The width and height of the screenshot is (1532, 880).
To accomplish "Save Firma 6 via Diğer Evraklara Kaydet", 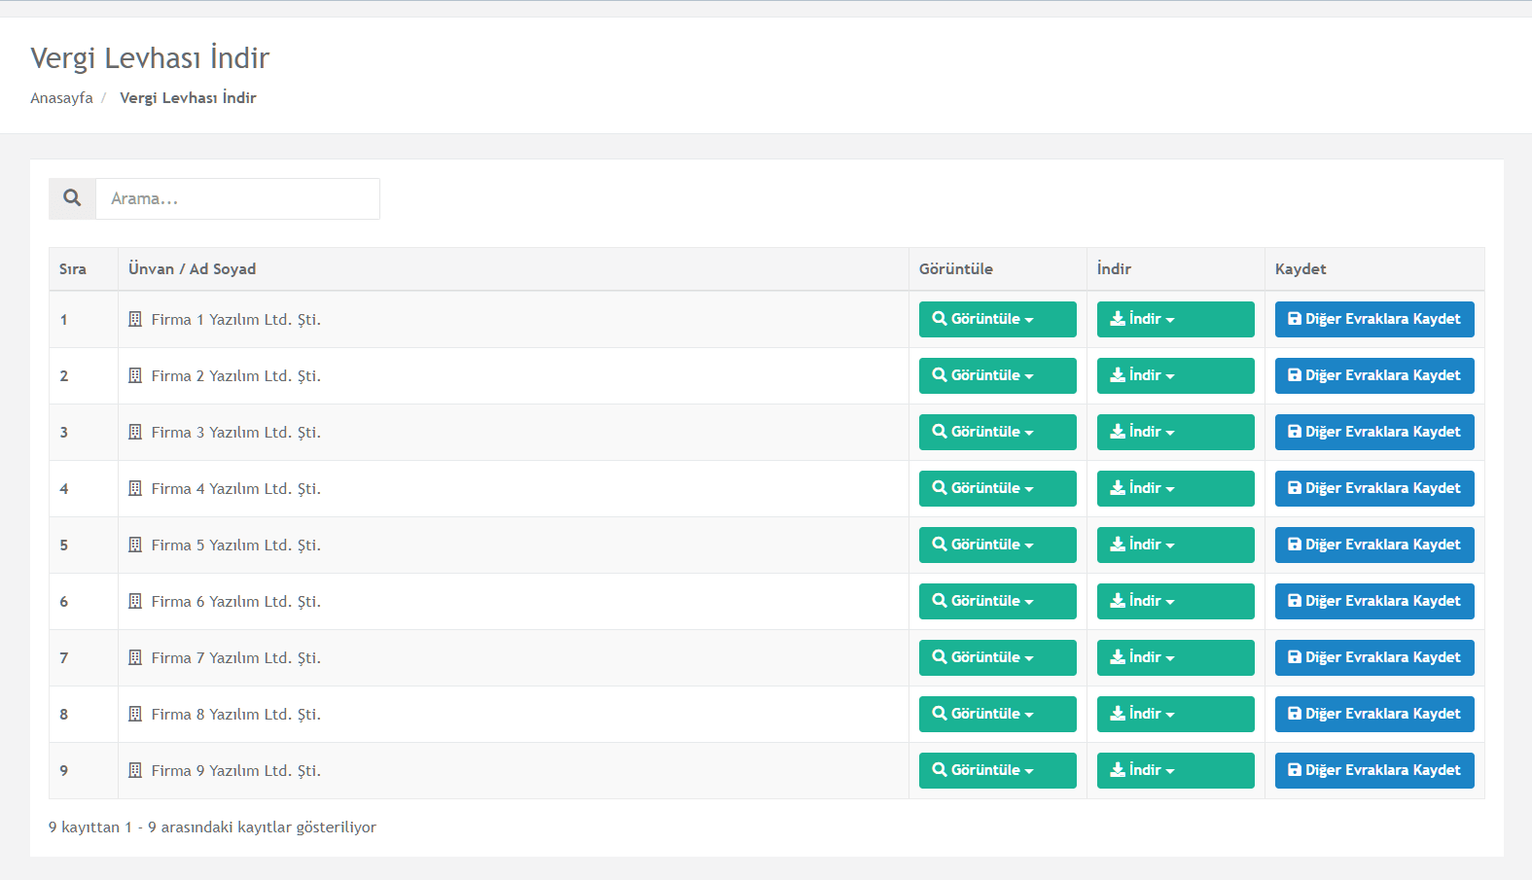I will click(x=1374, y=601).
